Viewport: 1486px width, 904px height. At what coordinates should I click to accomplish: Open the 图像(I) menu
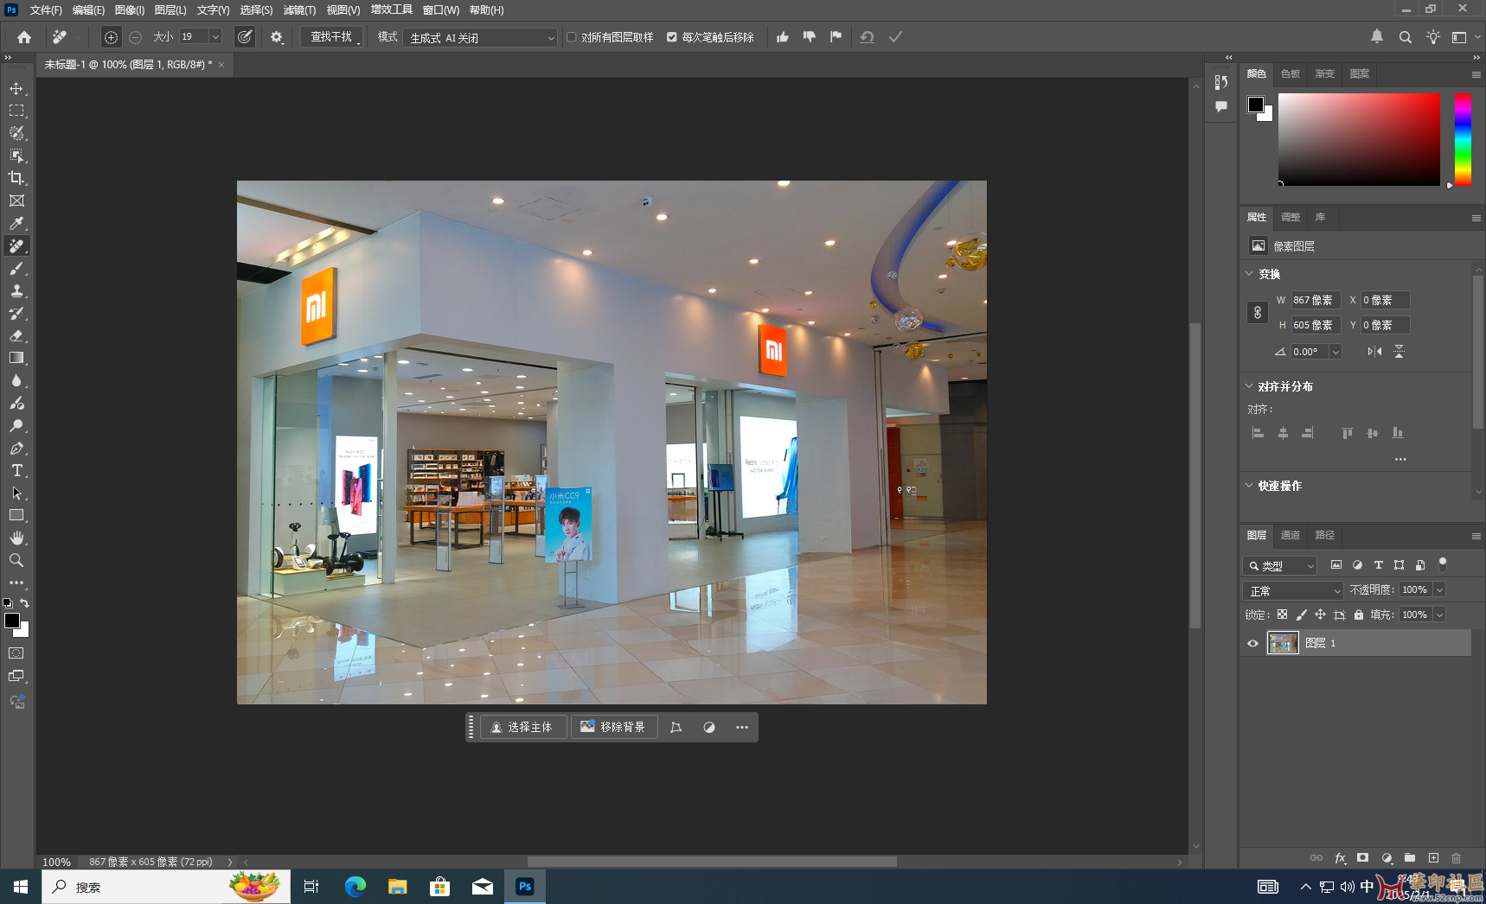(130, 10)
